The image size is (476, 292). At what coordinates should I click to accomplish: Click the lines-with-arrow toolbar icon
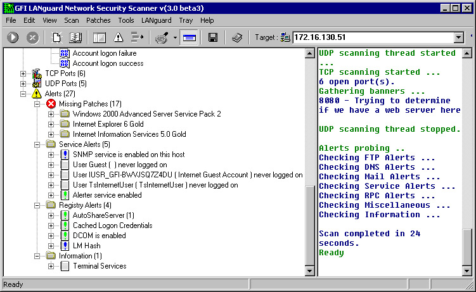click(x=137, y=37)
